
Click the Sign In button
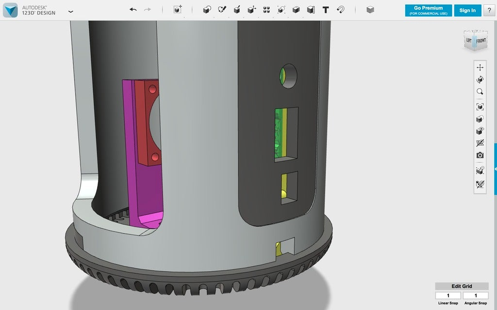467,11
